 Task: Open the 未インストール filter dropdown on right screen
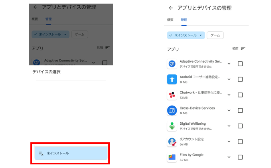[x=186, y=35]
